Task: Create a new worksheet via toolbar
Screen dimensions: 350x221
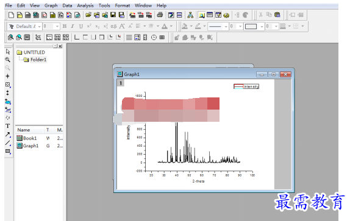Action: coord(27,15)
